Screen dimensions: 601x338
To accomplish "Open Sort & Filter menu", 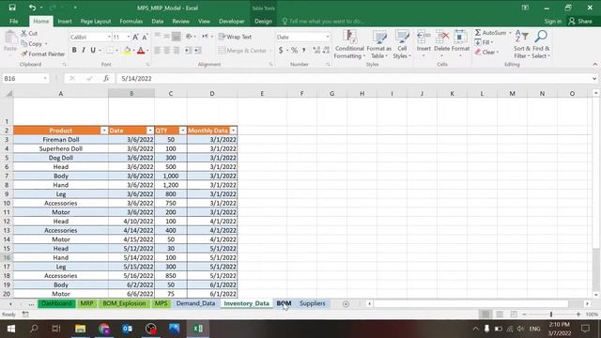I will tap(522, 44).
